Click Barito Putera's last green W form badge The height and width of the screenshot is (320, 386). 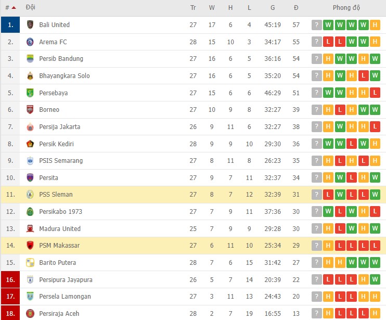376,262
